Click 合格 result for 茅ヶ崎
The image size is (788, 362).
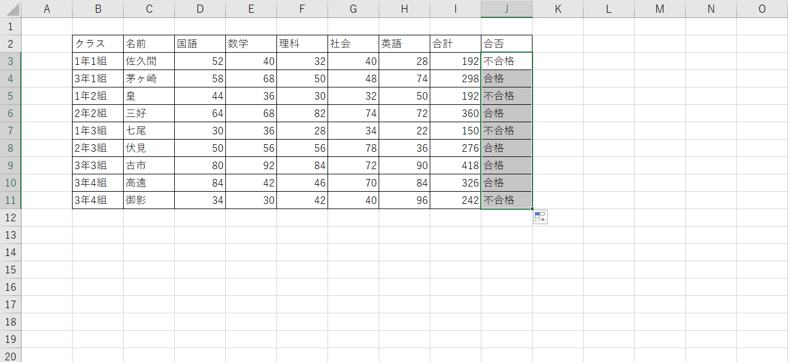tap(506, 78)
